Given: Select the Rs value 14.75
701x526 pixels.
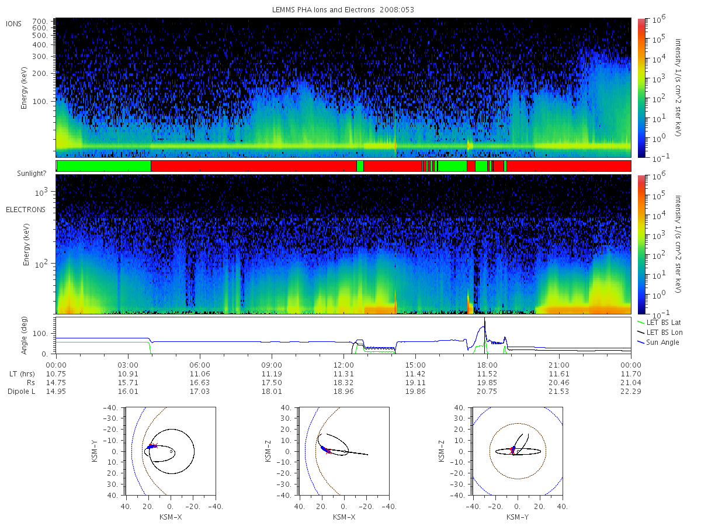Looking at the screenshot, I should pyautogui.click(x=56, y=382).
